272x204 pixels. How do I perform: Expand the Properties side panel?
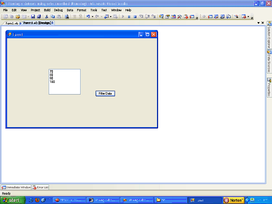point(269,87)
